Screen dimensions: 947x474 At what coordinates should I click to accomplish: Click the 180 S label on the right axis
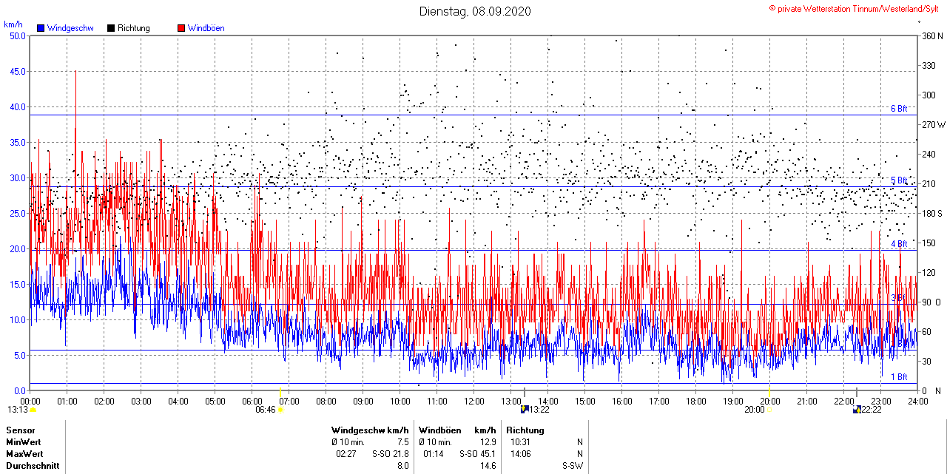[x=931, y=213]
